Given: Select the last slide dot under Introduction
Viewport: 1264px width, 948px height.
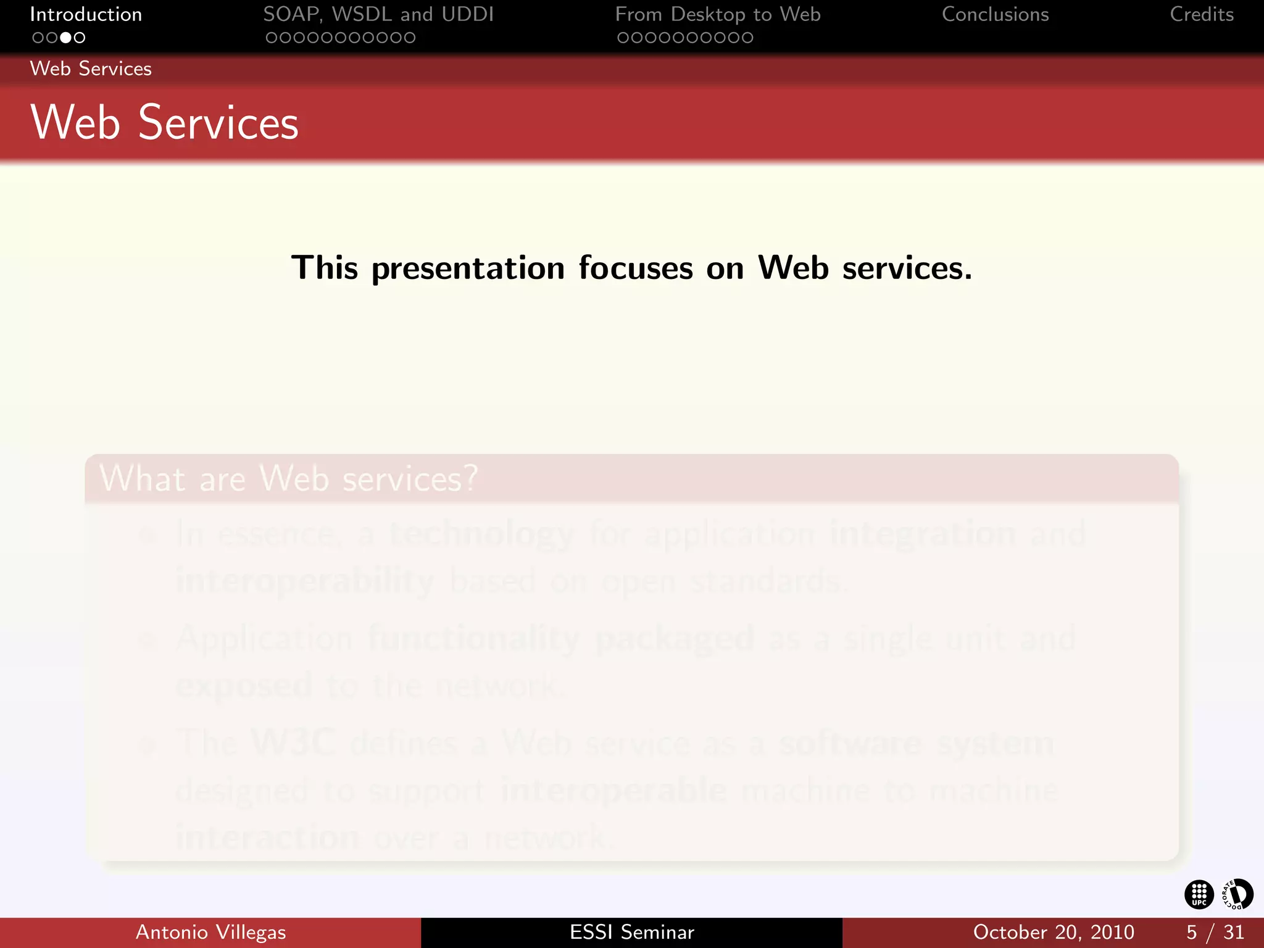Looking at the screenshot, I should pos(79,38).
